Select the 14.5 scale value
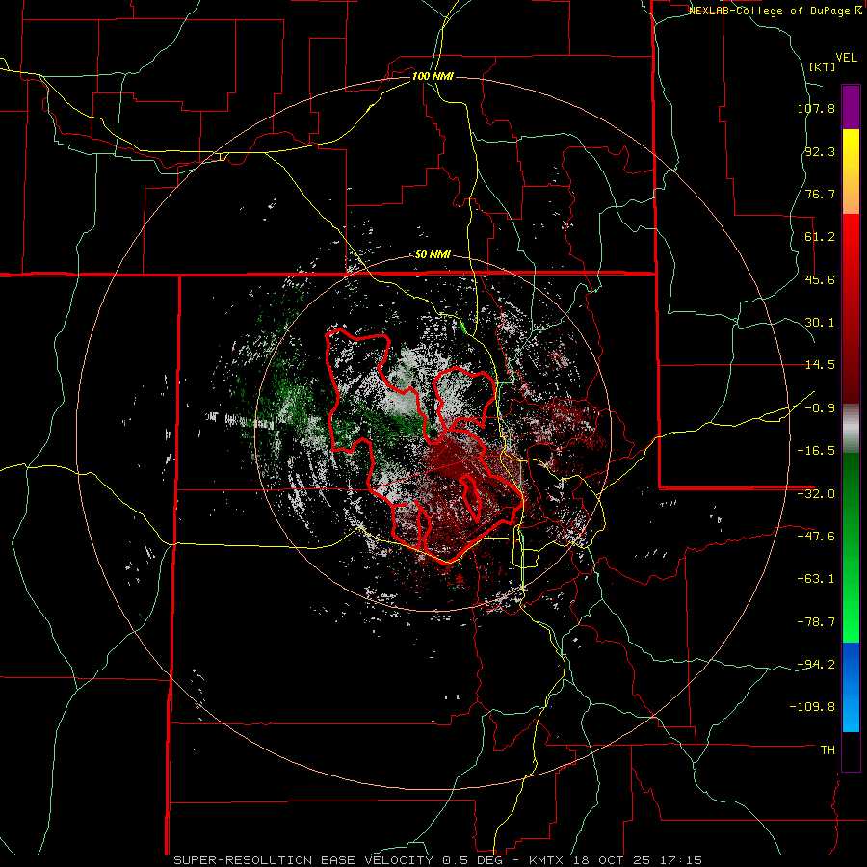The image size is (867, 867). 820,365
